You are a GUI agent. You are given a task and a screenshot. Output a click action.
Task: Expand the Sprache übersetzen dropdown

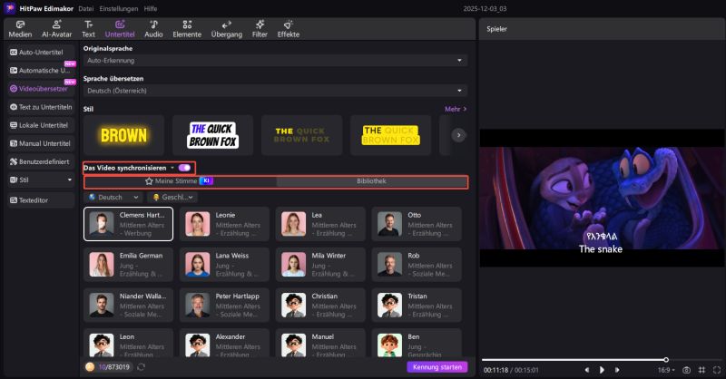pos(275,91)
